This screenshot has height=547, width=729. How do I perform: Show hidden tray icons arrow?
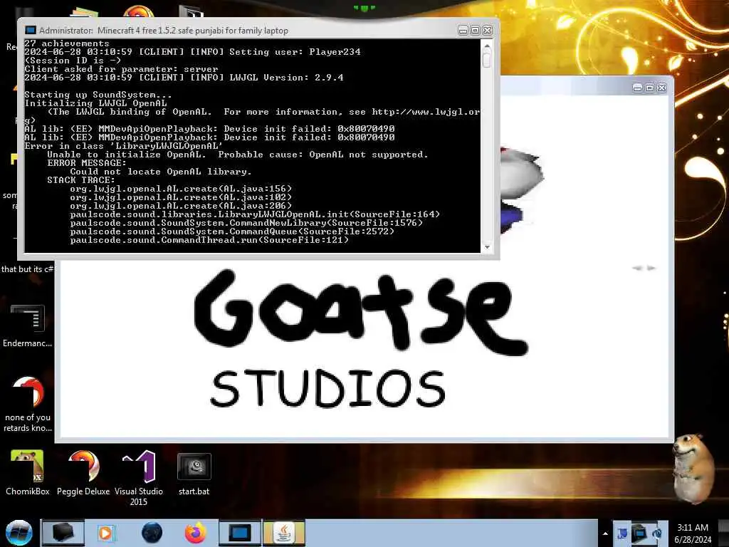pos(605,533)
